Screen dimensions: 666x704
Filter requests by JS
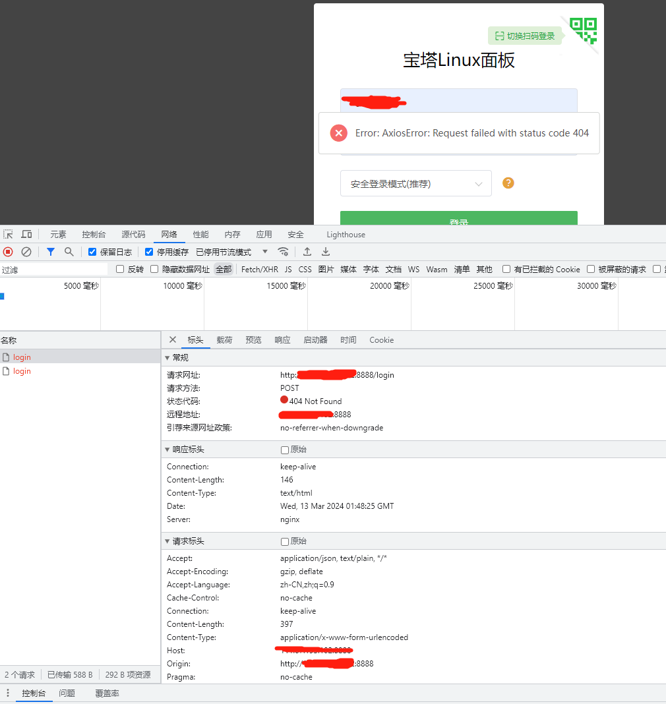[288, 270]
